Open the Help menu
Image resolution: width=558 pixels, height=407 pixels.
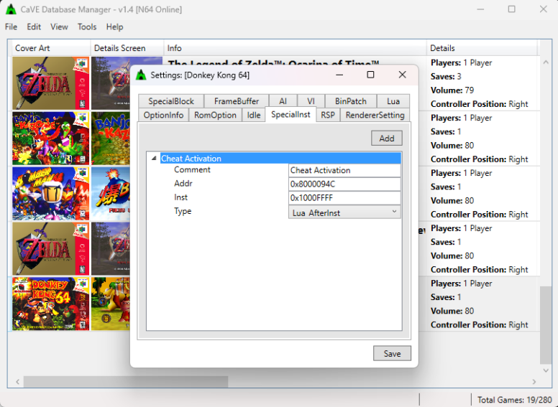point(114,27)
